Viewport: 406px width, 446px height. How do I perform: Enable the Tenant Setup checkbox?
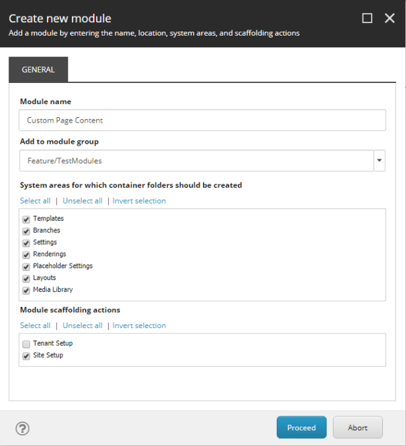point(26,344)
